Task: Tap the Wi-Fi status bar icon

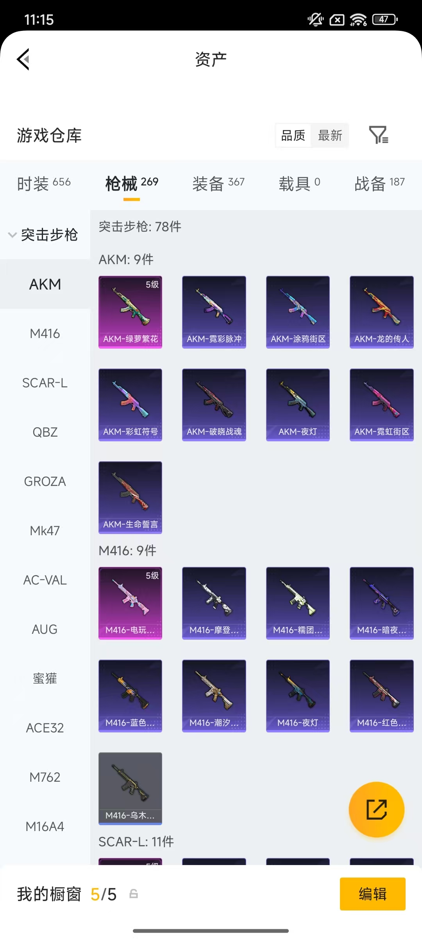Action: point(358,20)
